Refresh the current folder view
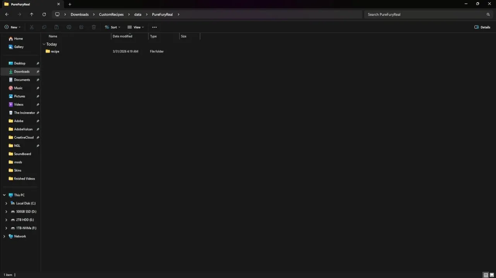This screenshot has width=496, height=278. tap(44, 14)
